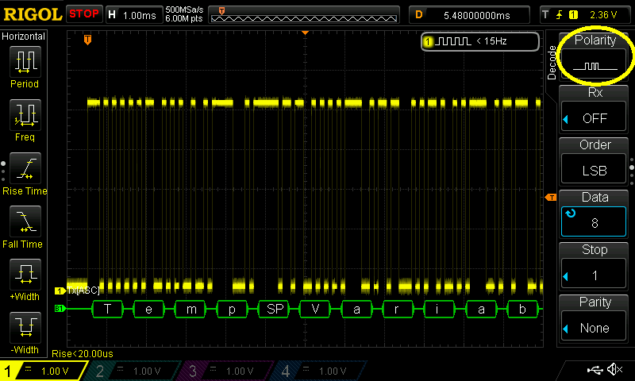Select the Period measurement icon
The image size is (635, 381).
pos(25,62)
